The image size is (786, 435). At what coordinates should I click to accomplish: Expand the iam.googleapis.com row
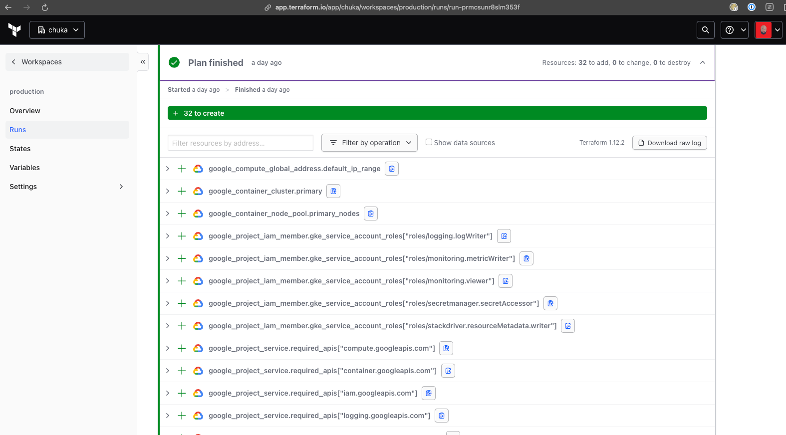[x=168, y=393]
